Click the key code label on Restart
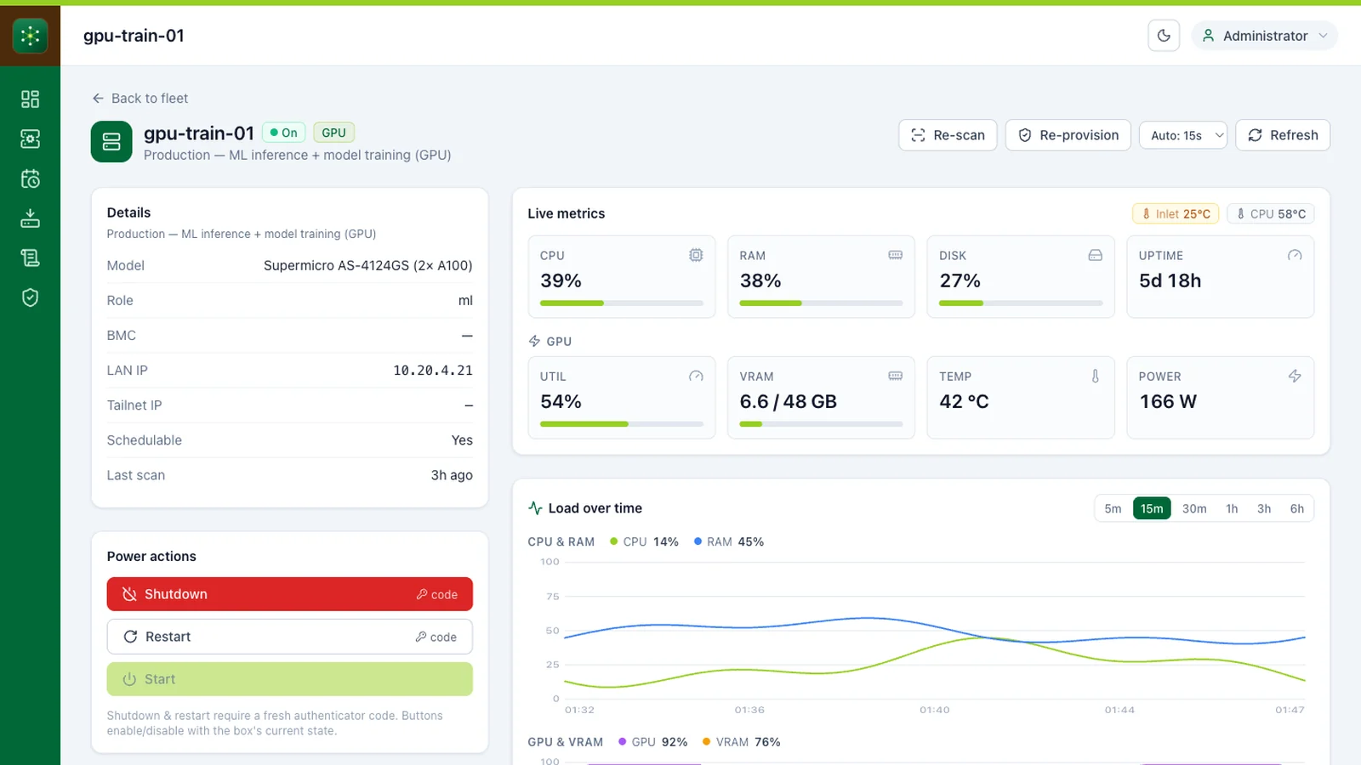1361x765 pixels. point(436,637)
